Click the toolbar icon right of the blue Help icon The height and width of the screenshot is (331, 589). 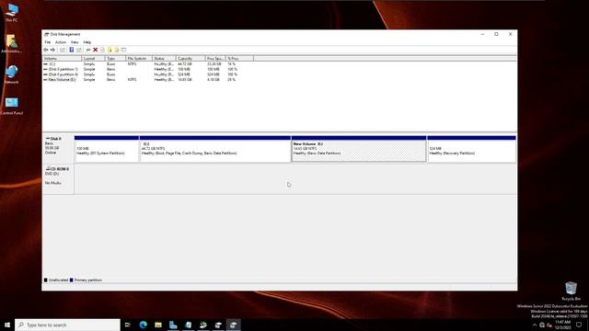coord(79,50)
